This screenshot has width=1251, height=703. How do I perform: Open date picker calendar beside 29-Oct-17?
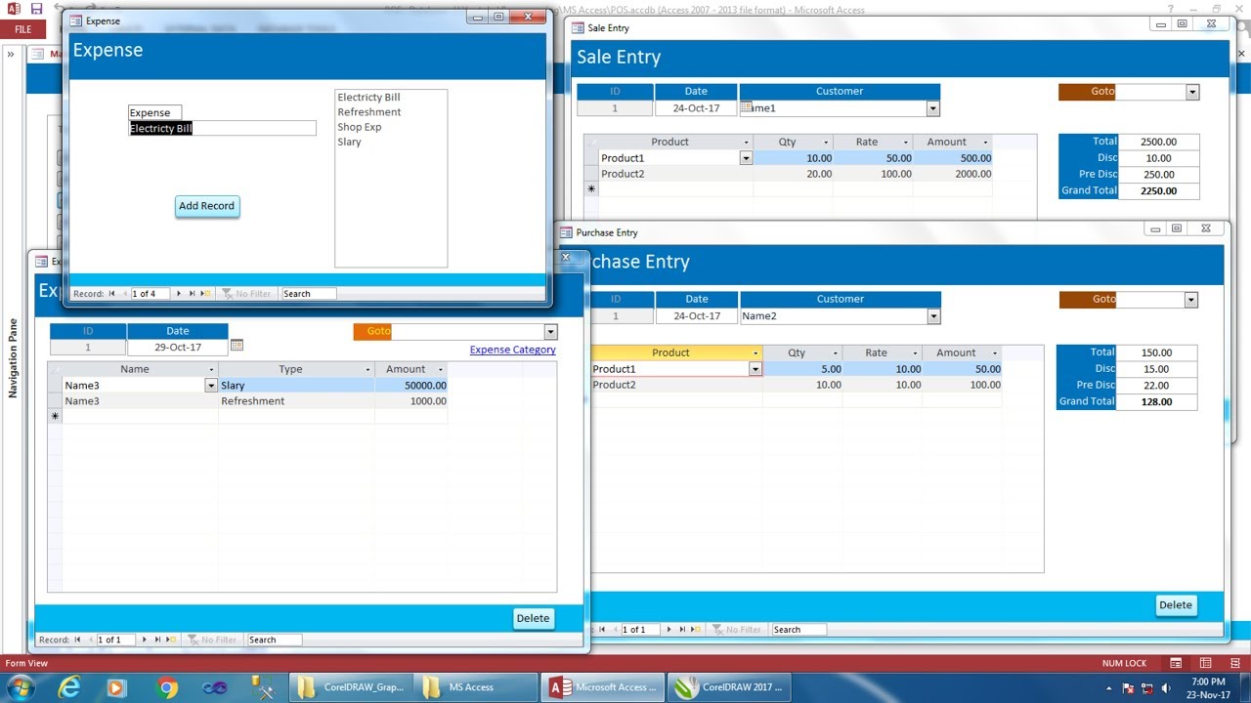(x=237, y=346)
